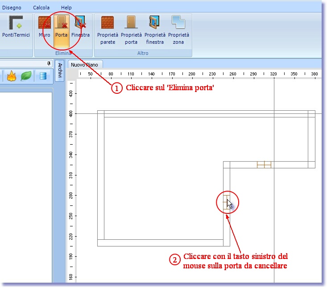Click the Altro group label
Viewport: 327px width, 288px height.
coord(143,53)
